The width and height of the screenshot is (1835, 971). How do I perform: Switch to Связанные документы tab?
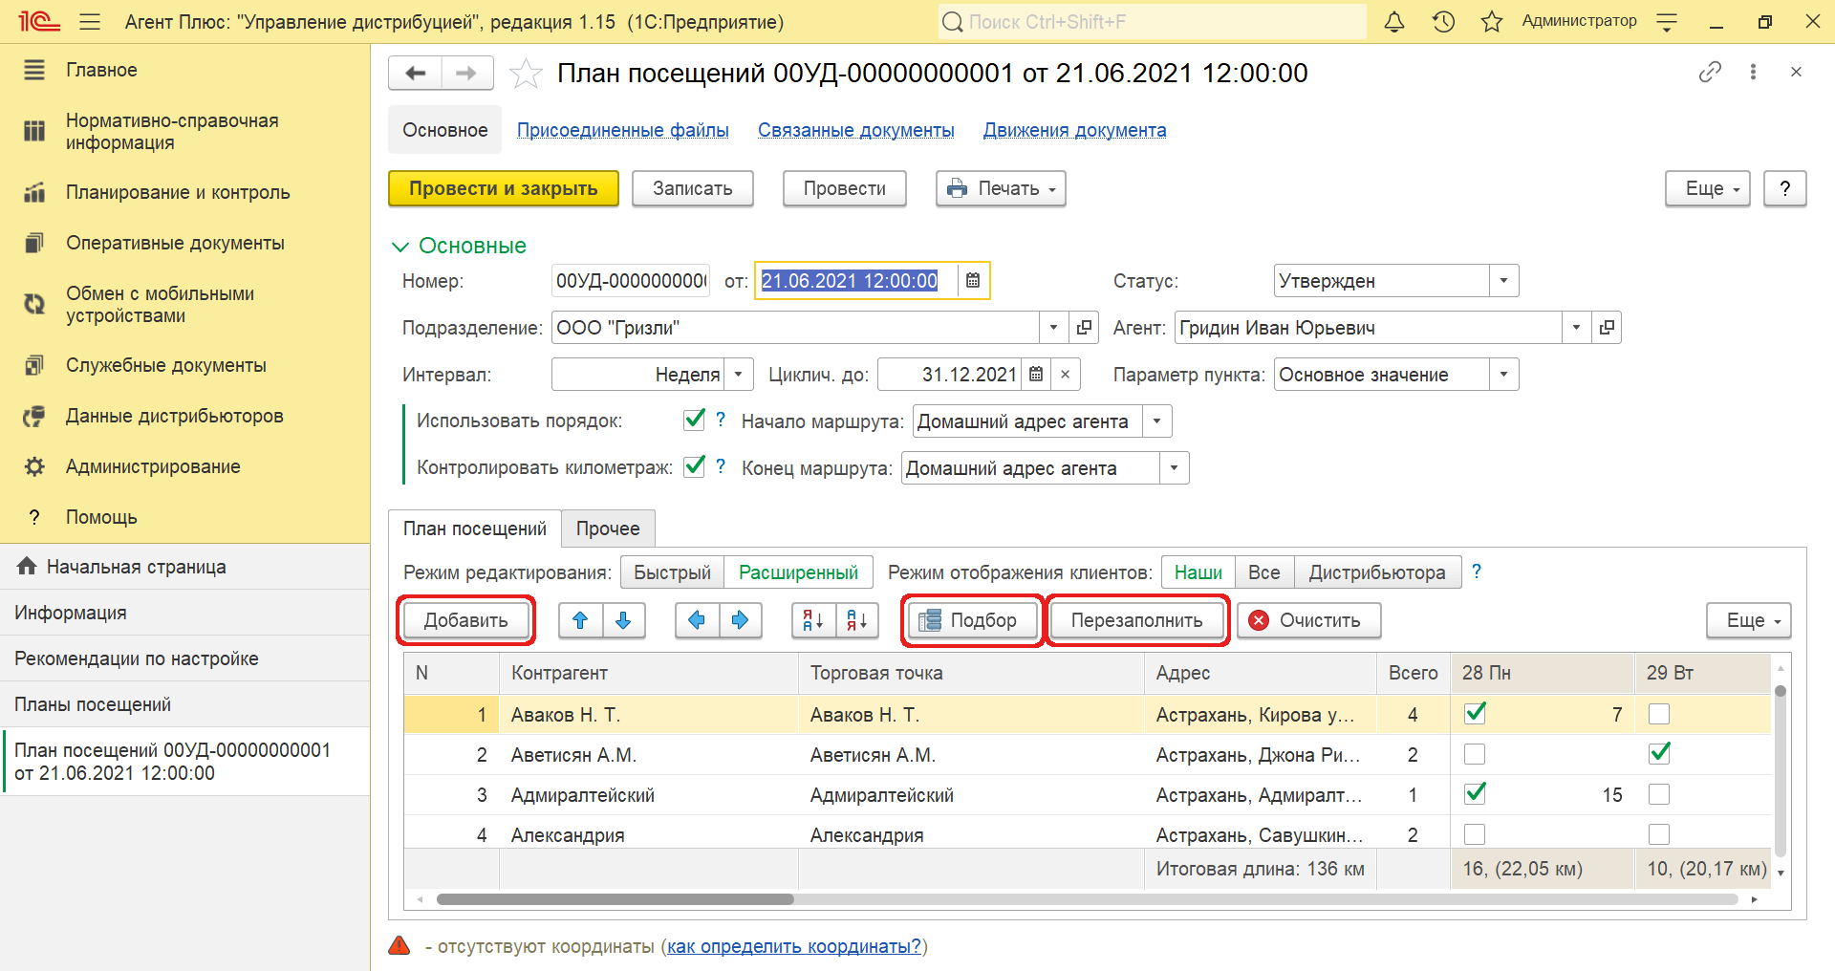click(x=856, y=130)
